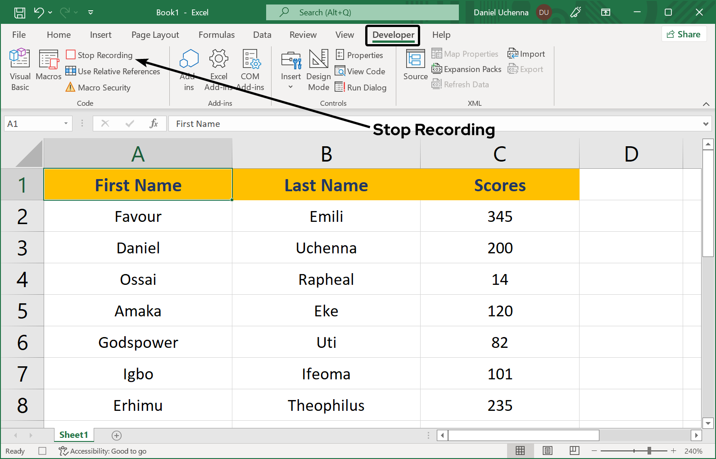Click the Share button
Image resolution: width=716 pixels, height=459 pixels.
point(684,34)
